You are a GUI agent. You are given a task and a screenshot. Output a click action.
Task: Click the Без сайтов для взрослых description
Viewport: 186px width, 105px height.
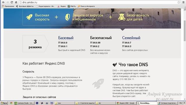point(135,50)
